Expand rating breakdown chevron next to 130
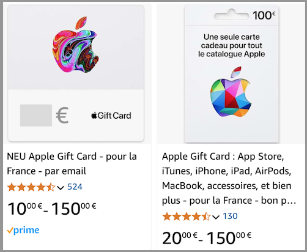The height and width of the screenshot is (252, 307). coord(216,217)
